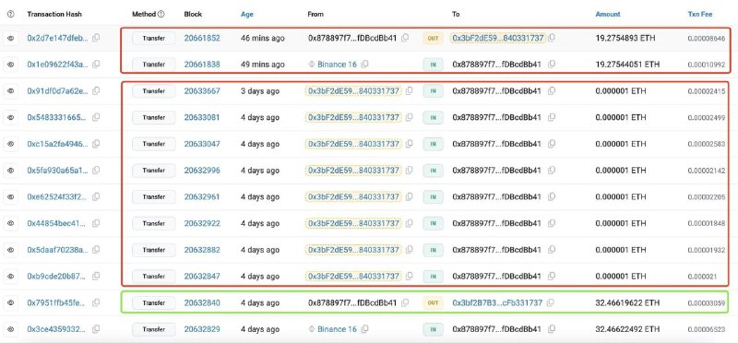Image resolution: width=738 pixels, height=343 pixels.
Task: Click help icon next to Method header
Action: click(x=161, y=14)
